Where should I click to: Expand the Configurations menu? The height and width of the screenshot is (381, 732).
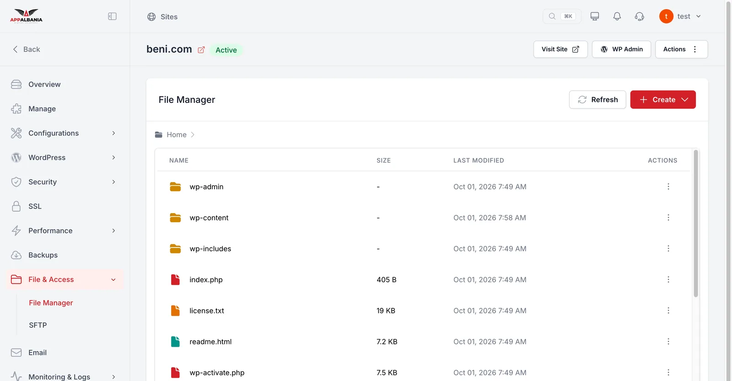tap(65, 133)
